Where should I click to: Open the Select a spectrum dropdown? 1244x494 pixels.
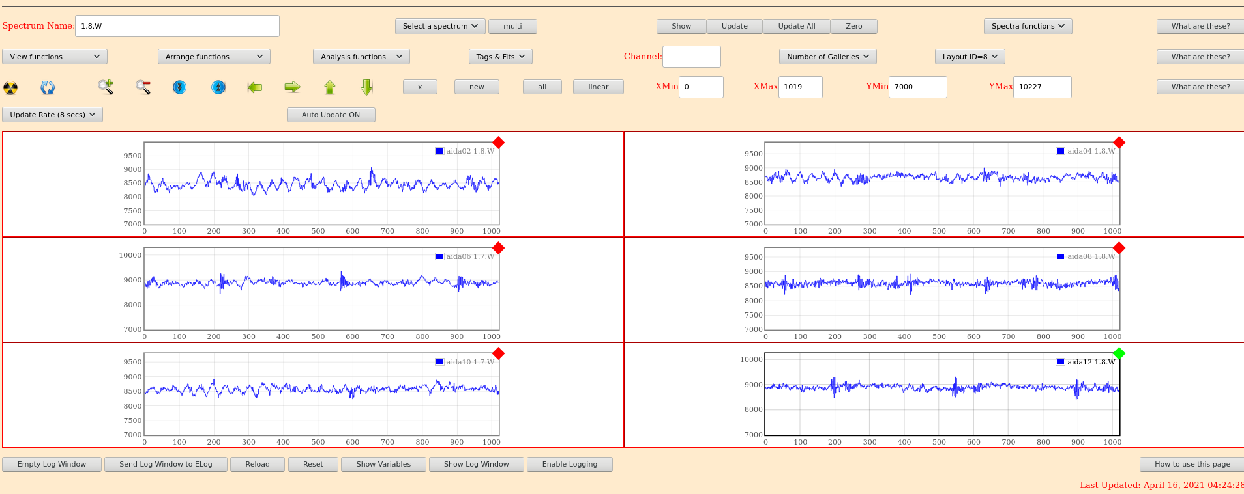[x=440, y=27]
